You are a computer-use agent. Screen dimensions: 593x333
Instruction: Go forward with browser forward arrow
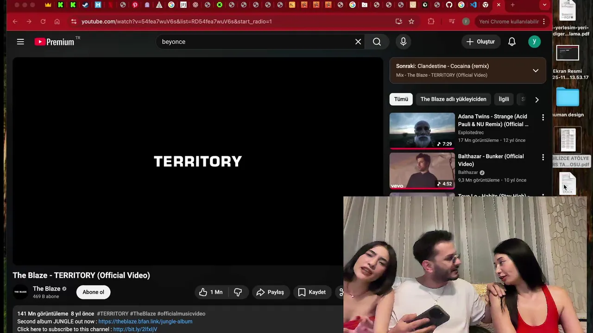pos(29,21)
